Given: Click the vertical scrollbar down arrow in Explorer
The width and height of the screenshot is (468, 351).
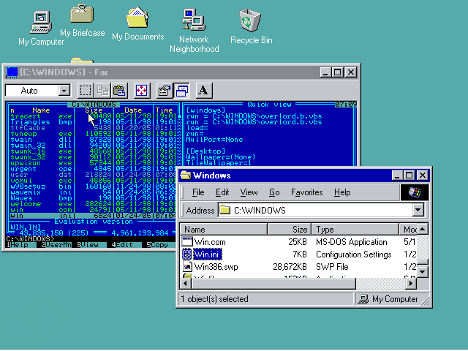Looking at the screenshot, I should pos(423,272).
